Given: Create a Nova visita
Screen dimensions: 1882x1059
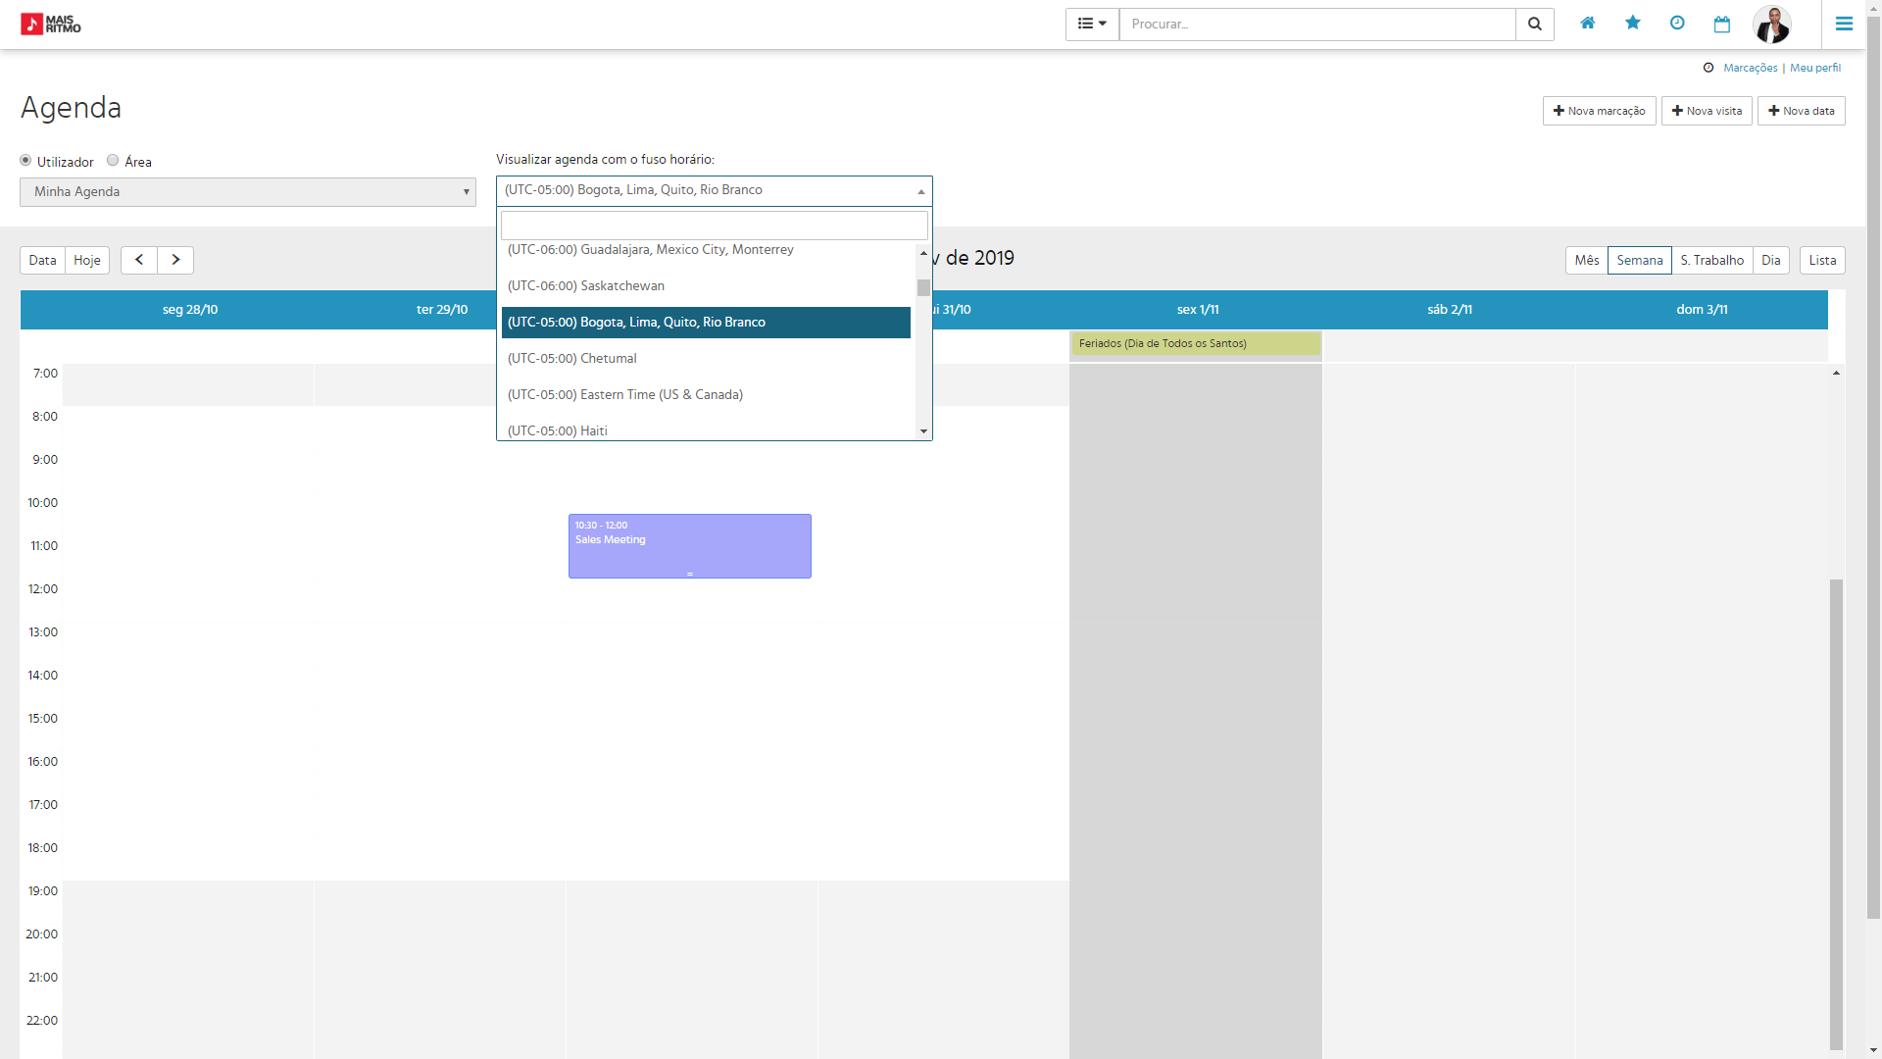Looking at the screenshot, I should click(1707, 111).
